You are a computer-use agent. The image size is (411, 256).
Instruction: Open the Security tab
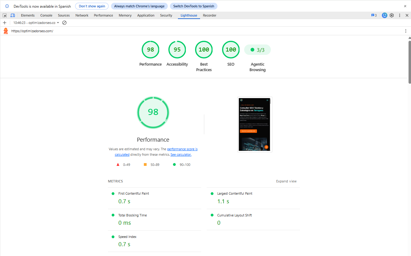pos(166,15)
